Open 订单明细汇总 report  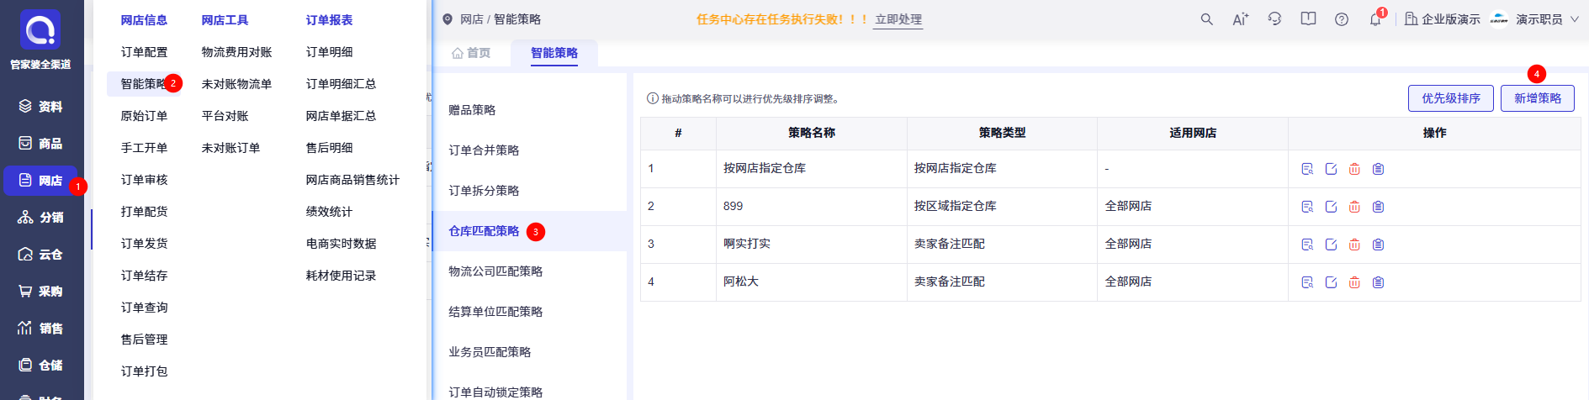(x=341, y=84)
